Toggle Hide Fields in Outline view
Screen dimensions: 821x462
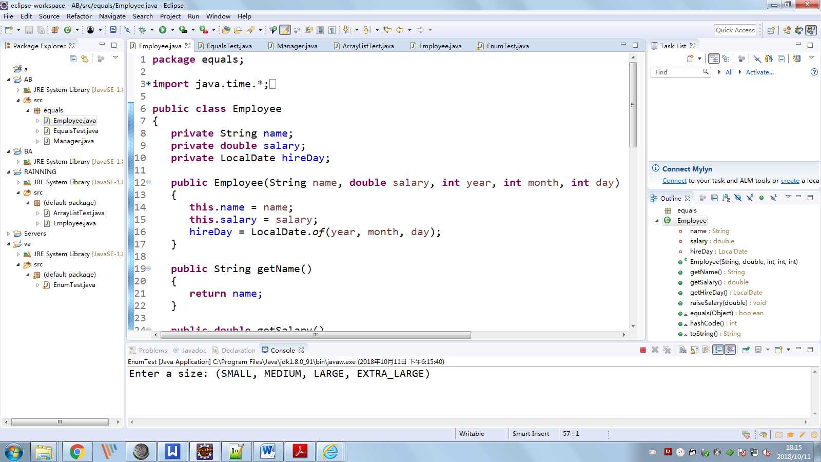[x=738, y=198]
